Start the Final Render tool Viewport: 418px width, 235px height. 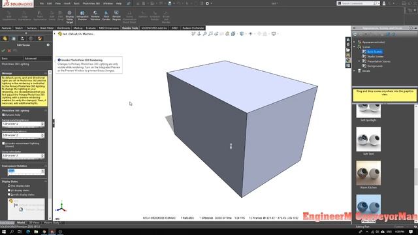(106, 16)
